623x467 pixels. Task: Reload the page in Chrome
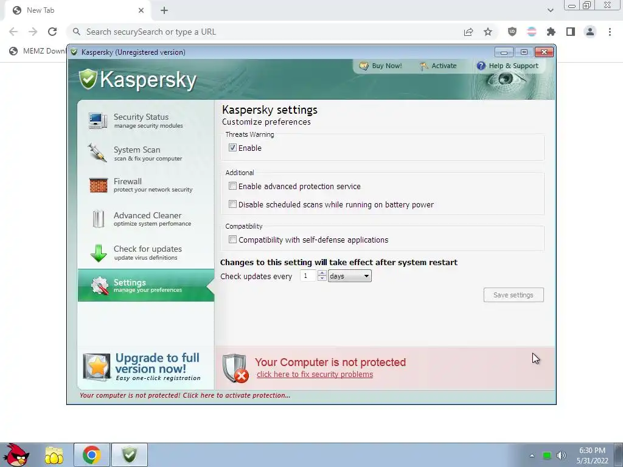click(52, 32)
